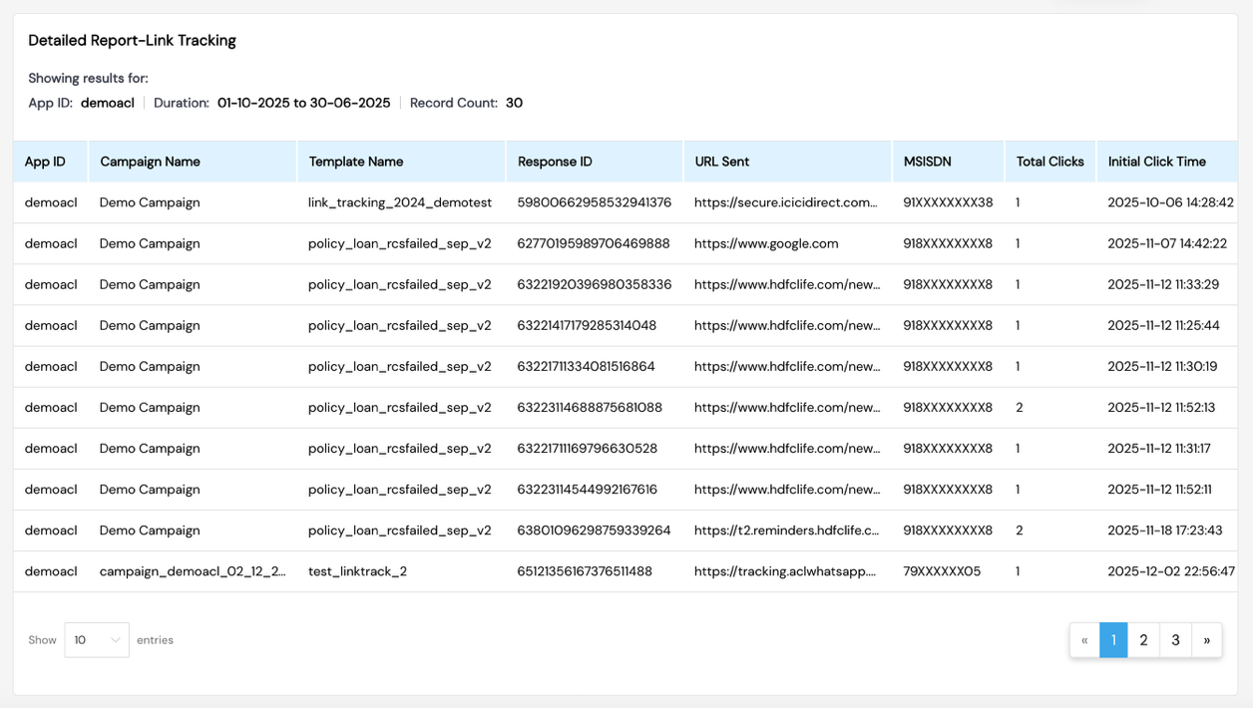Click the MSISDN column header
This screenshot has width=1253, height=708.
(x=948, y=162)
